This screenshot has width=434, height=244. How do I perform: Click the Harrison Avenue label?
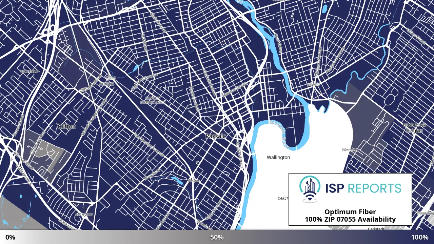tap(335, 60)
